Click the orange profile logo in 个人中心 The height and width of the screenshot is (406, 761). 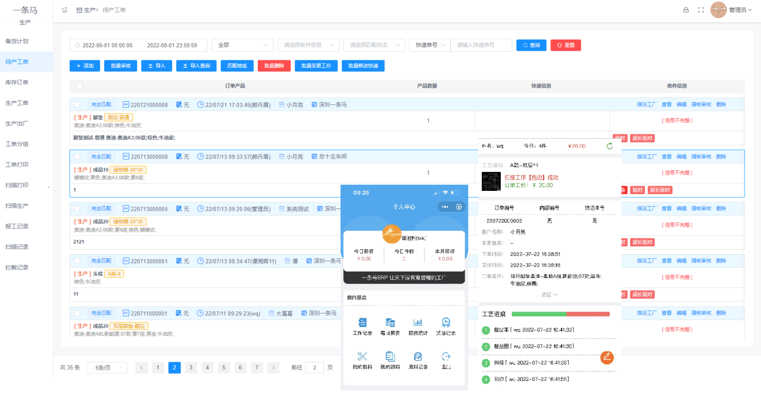[391, 234]
